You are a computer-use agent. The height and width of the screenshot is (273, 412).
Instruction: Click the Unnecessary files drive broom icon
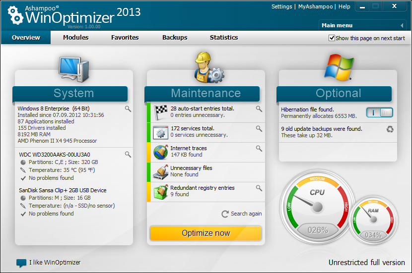click(161, 172)
